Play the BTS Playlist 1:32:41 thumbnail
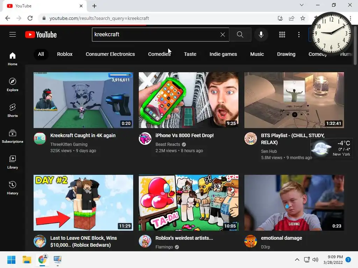The width and height of the screenshot is (358, 268). 294,100
